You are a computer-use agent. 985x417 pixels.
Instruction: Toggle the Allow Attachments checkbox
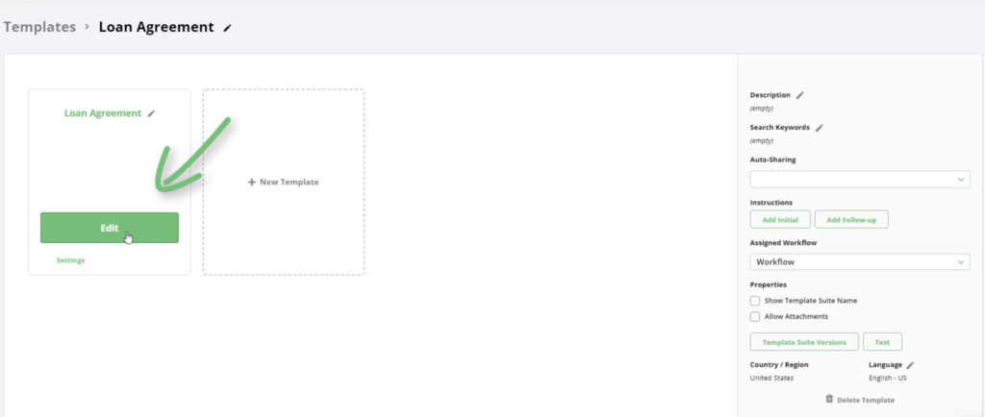pos(755,316)
